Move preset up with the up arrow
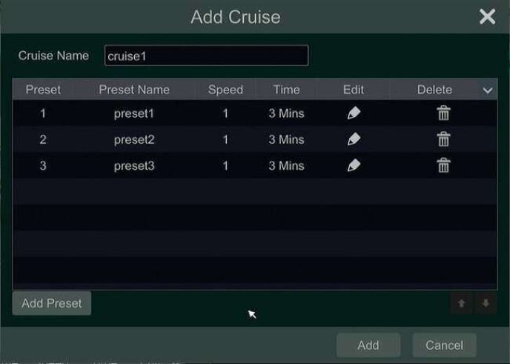Image resolution: width=510 pixels, height=364 pixels. click(x=462, y=304)
